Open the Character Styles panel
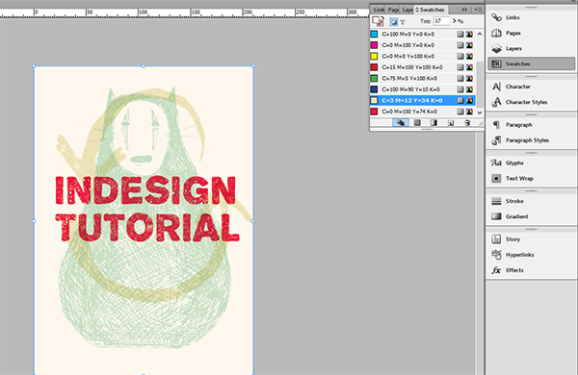 [x=531, y=102]
